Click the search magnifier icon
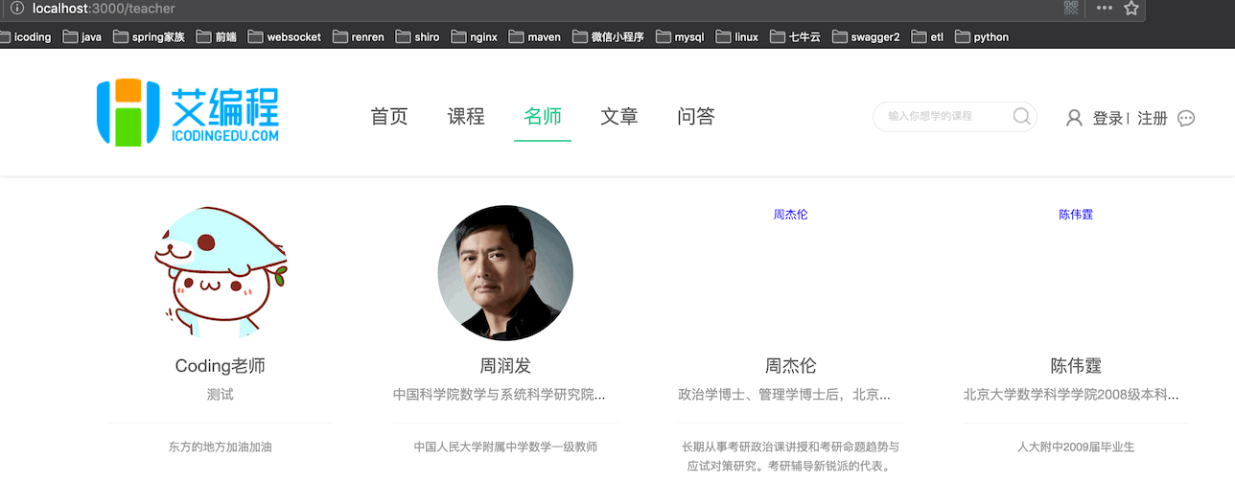Image resolution: width=1235 pixels, height=504 pixels. pyautogui.click(x=1021, y=116)
